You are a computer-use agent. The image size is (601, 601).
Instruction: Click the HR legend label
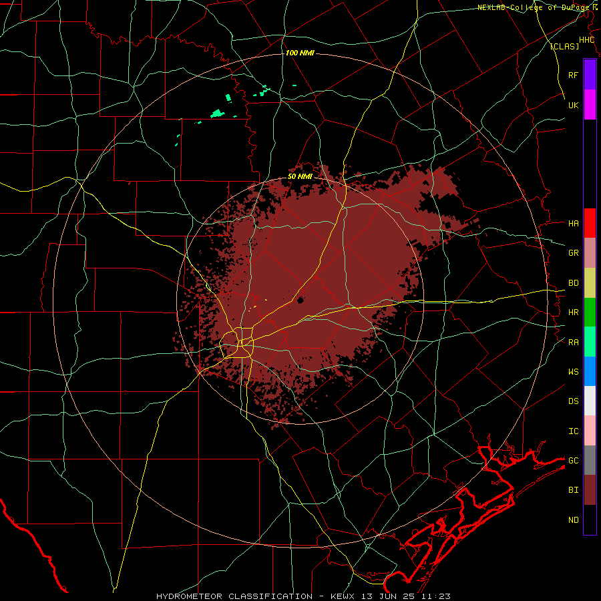(573, 313)
